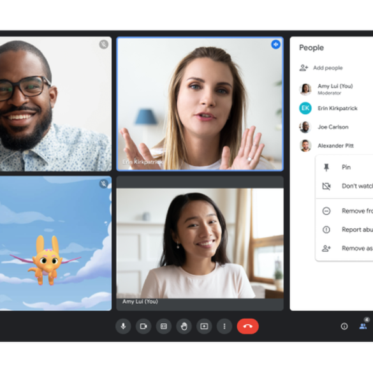Click Add people link
The height and width of the screenshot is (373, 373).
pos(321,68)
